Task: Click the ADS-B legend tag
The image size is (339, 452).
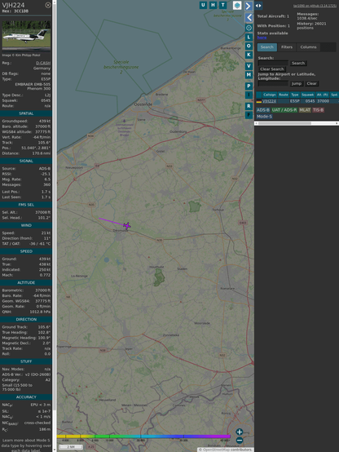Action: 263,110
